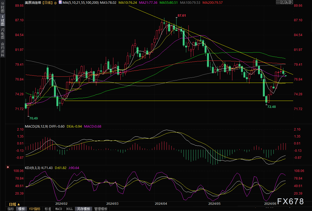Open the MA indicator chart icon

60,2
